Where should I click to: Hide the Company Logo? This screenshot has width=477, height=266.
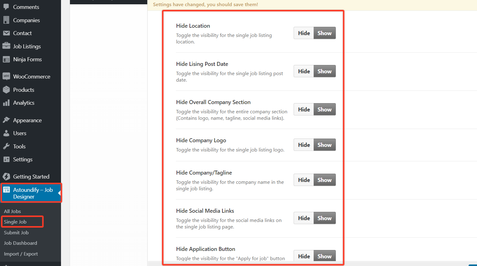(304, 145)
